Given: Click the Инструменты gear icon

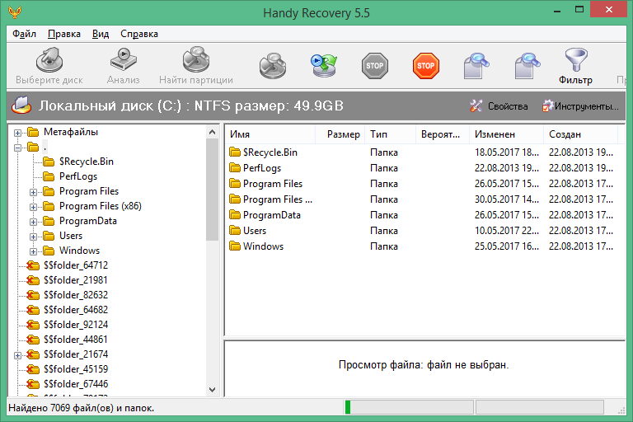Looking at the screenshot, I should pos(548,105).
